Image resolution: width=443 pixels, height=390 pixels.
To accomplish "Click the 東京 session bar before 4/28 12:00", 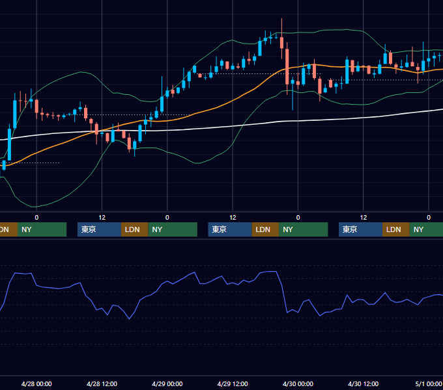I will [99, 229].
